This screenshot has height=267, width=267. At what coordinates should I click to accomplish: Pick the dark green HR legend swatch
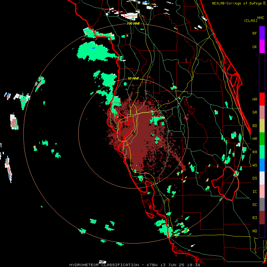point(262,139)
